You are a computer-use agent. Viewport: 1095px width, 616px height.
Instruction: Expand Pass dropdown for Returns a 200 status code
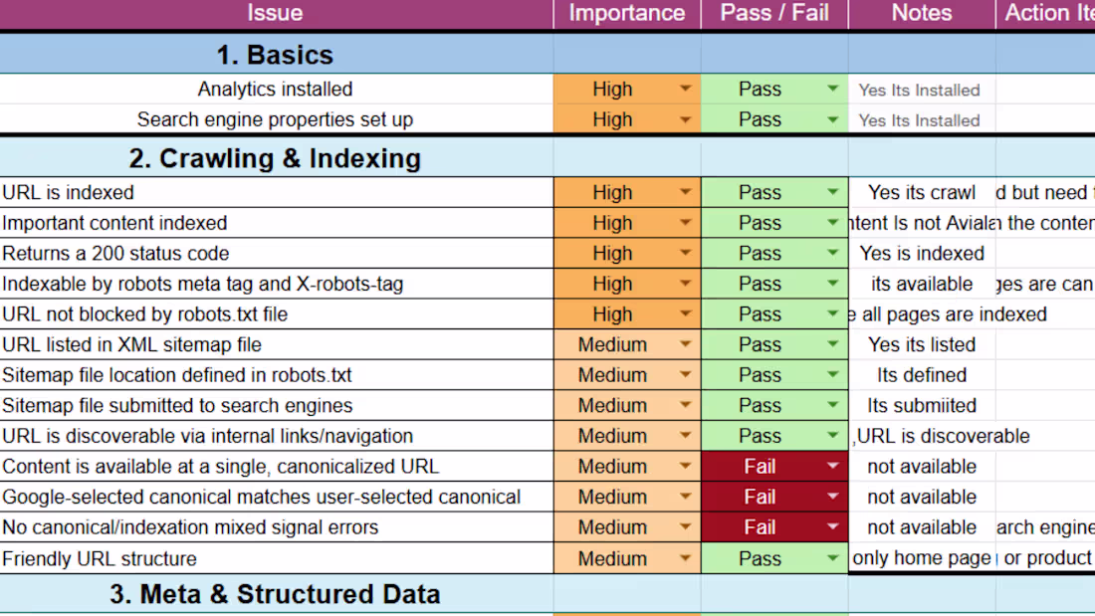point(832,254)
